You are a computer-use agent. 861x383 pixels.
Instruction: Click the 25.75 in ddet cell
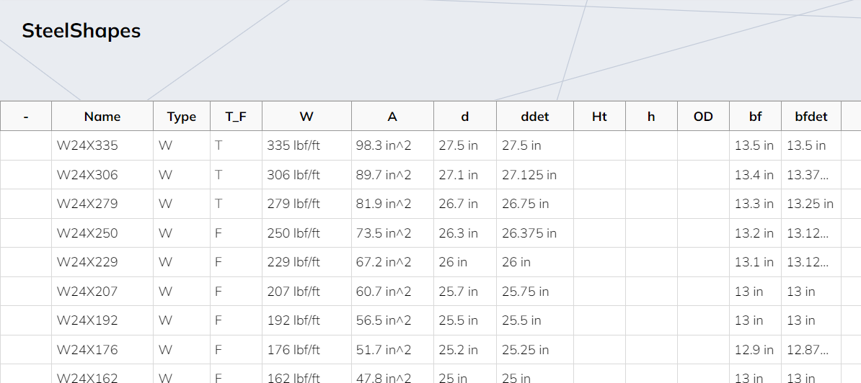tap(535, 292)
